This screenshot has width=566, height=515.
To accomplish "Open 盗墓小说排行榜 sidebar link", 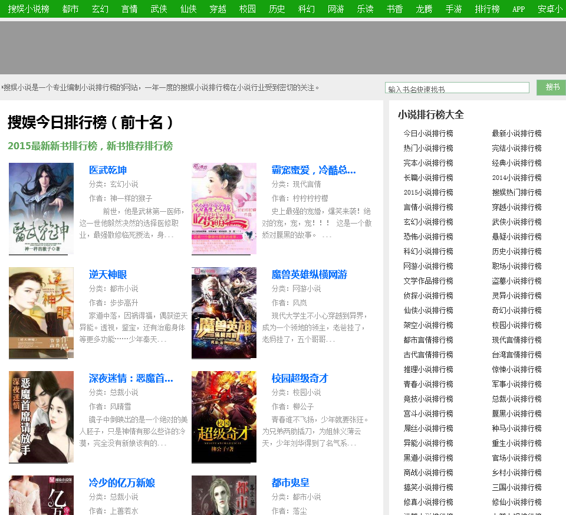I will pos(516,281).
